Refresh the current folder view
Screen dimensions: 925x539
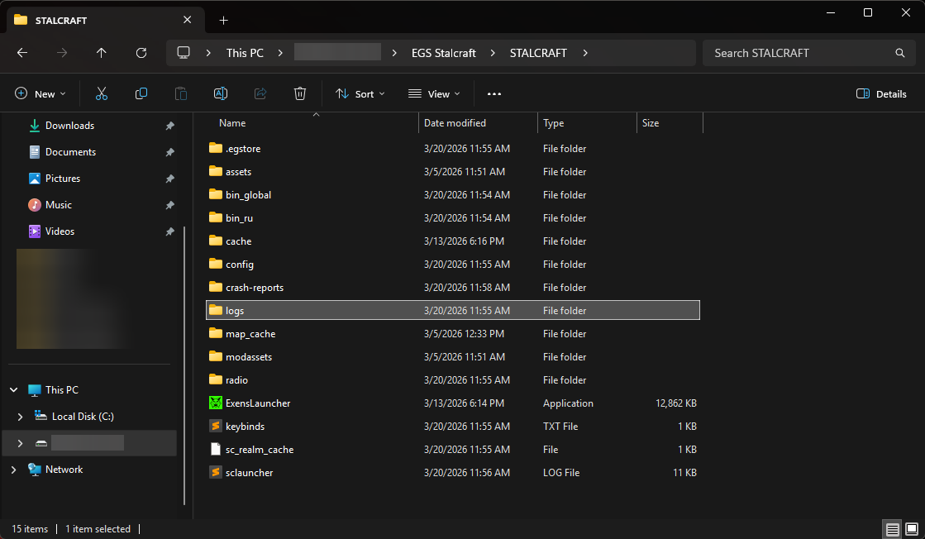click(x=141, y=53)
